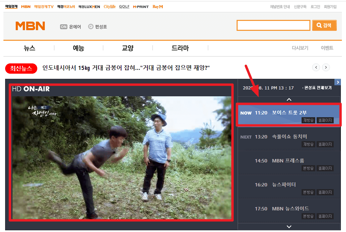Image resolution: width=346 pixels, height=232 pixels.
Task: Click 본방송 tag for MBN 뉴스와이드
Action: pyautogui.click(x=308, y=216)
